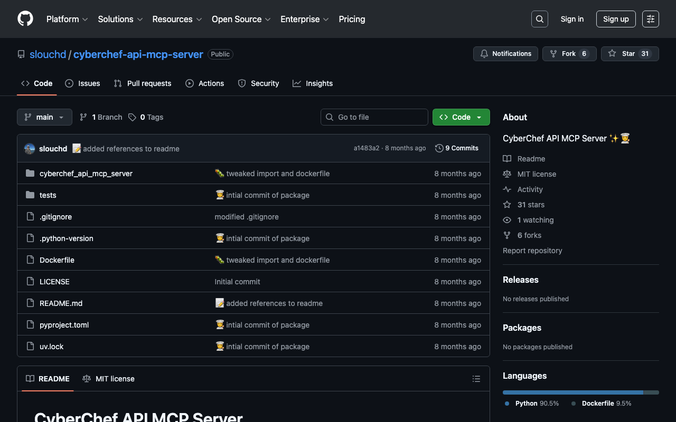Screen dimensions: 676x422
Task: Open the Insights tab
Action: coord(313,83)
